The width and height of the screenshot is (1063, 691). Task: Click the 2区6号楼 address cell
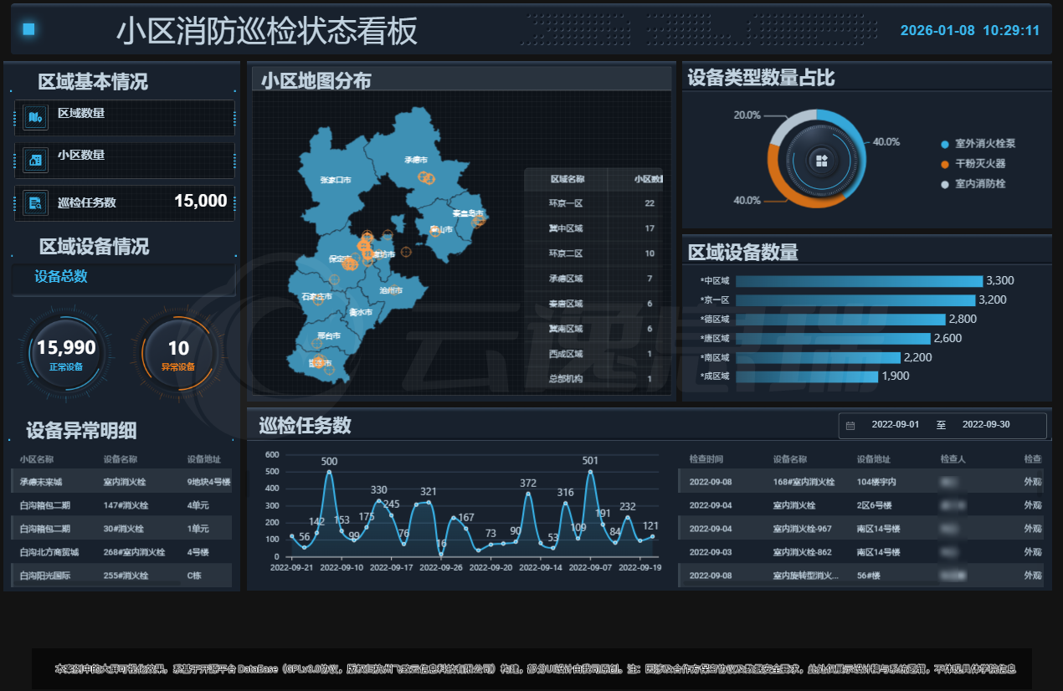[876, 505]
